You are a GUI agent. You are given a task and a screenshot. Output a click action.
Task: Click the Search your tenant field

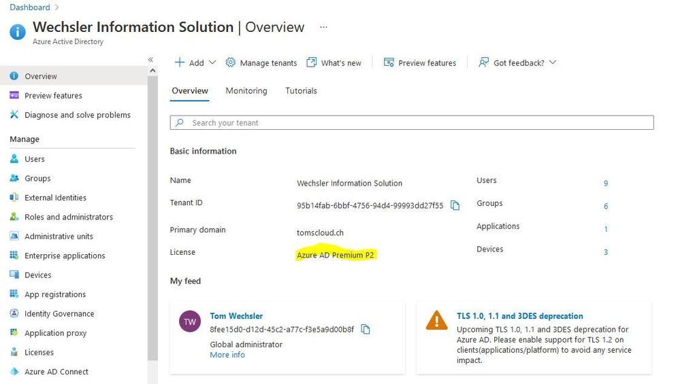(x=412, y=122)
